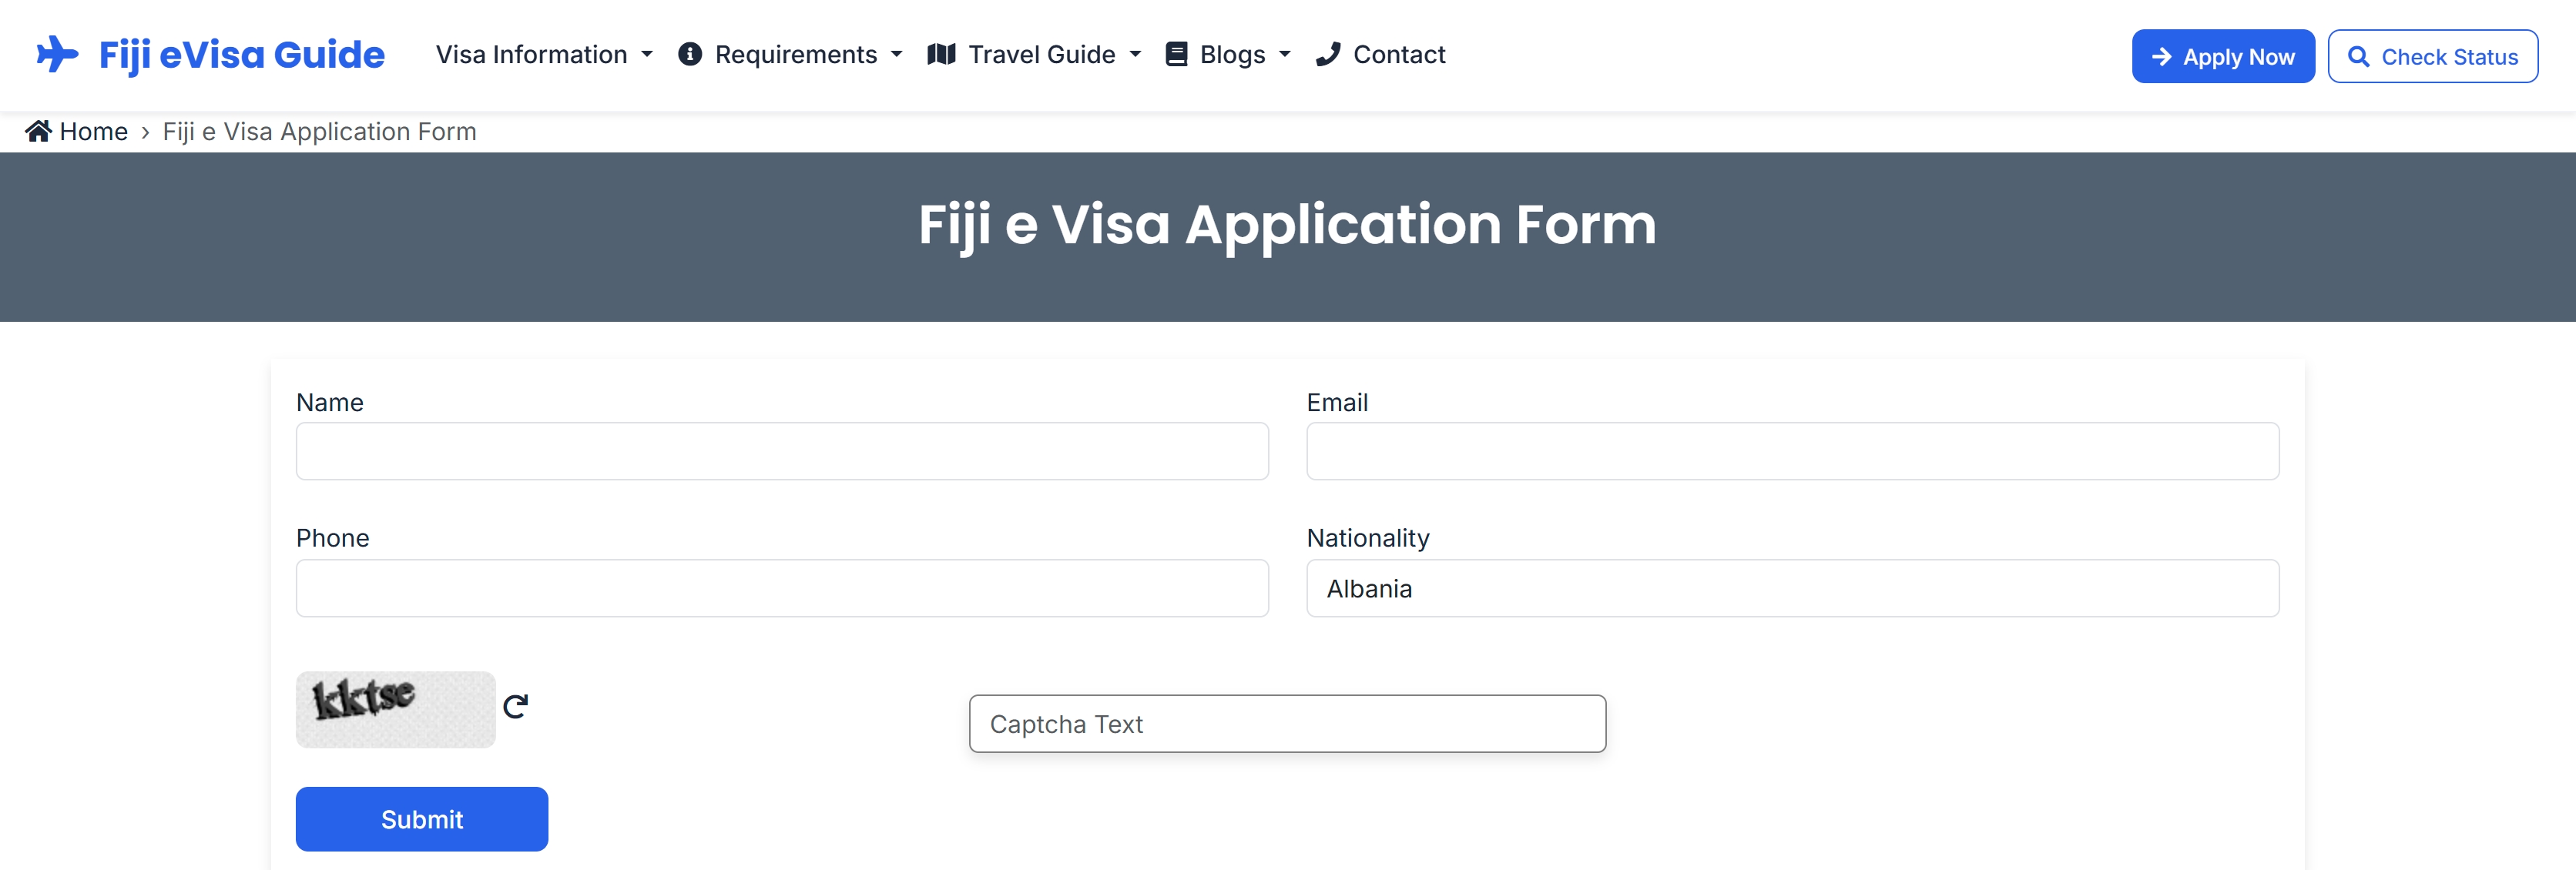Click the Check Status magnifier icon
This screenshot has width=2576, height=870.
coord(2358,57)
